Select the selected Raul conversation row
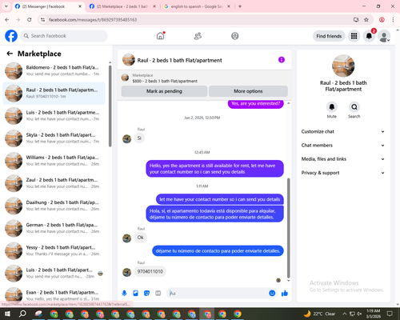Viewport: 400px width, 320px height. click(54, 94)
